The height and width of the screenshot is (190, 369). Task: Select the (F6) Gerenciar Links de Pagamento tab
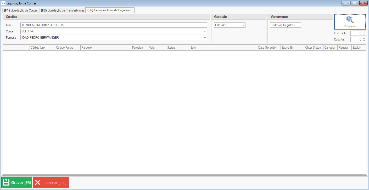[110, 10]
